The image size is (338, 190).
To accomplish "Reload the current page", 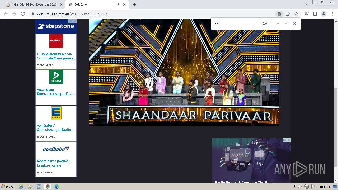I will tap(23, 14).
